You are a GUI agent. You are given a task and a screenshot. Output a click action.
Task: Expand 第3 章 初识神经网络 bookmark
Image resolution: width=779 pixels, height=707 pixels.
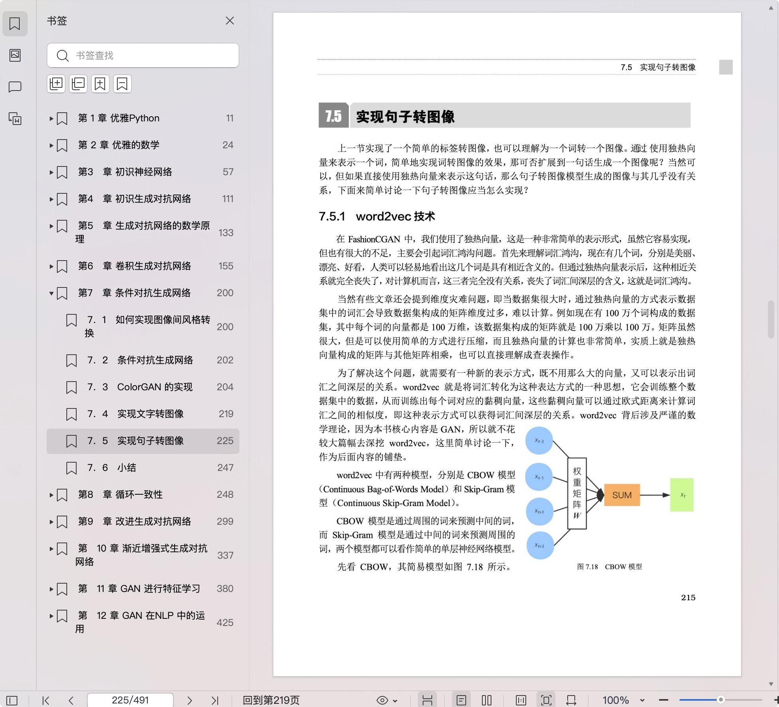click(51, 172)
